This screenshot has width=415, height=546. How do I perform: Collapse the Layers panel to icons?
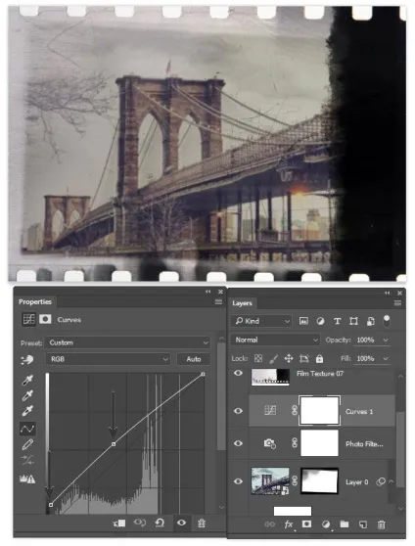[388, 294]
